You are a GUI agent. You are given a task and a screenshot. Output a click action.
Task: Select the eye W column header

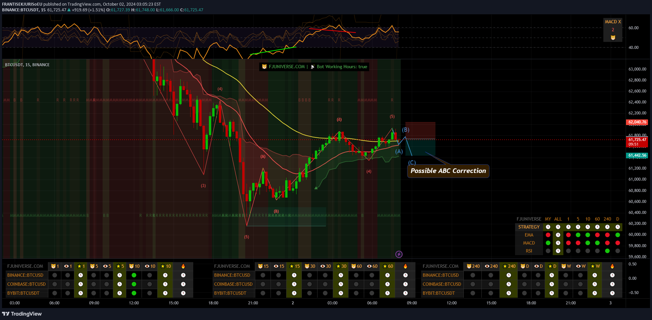coord(580,266)
